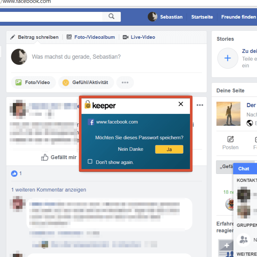Screen dimensions: 257x257
Task: Click the Foto-/Videoalbum album icon
Action: click(x=69, y=37)
